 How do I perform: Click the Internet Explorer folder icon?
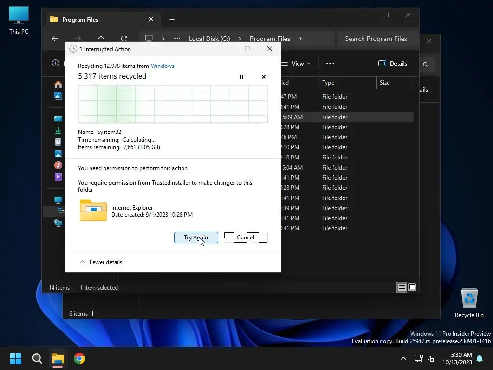coord(93,211)
